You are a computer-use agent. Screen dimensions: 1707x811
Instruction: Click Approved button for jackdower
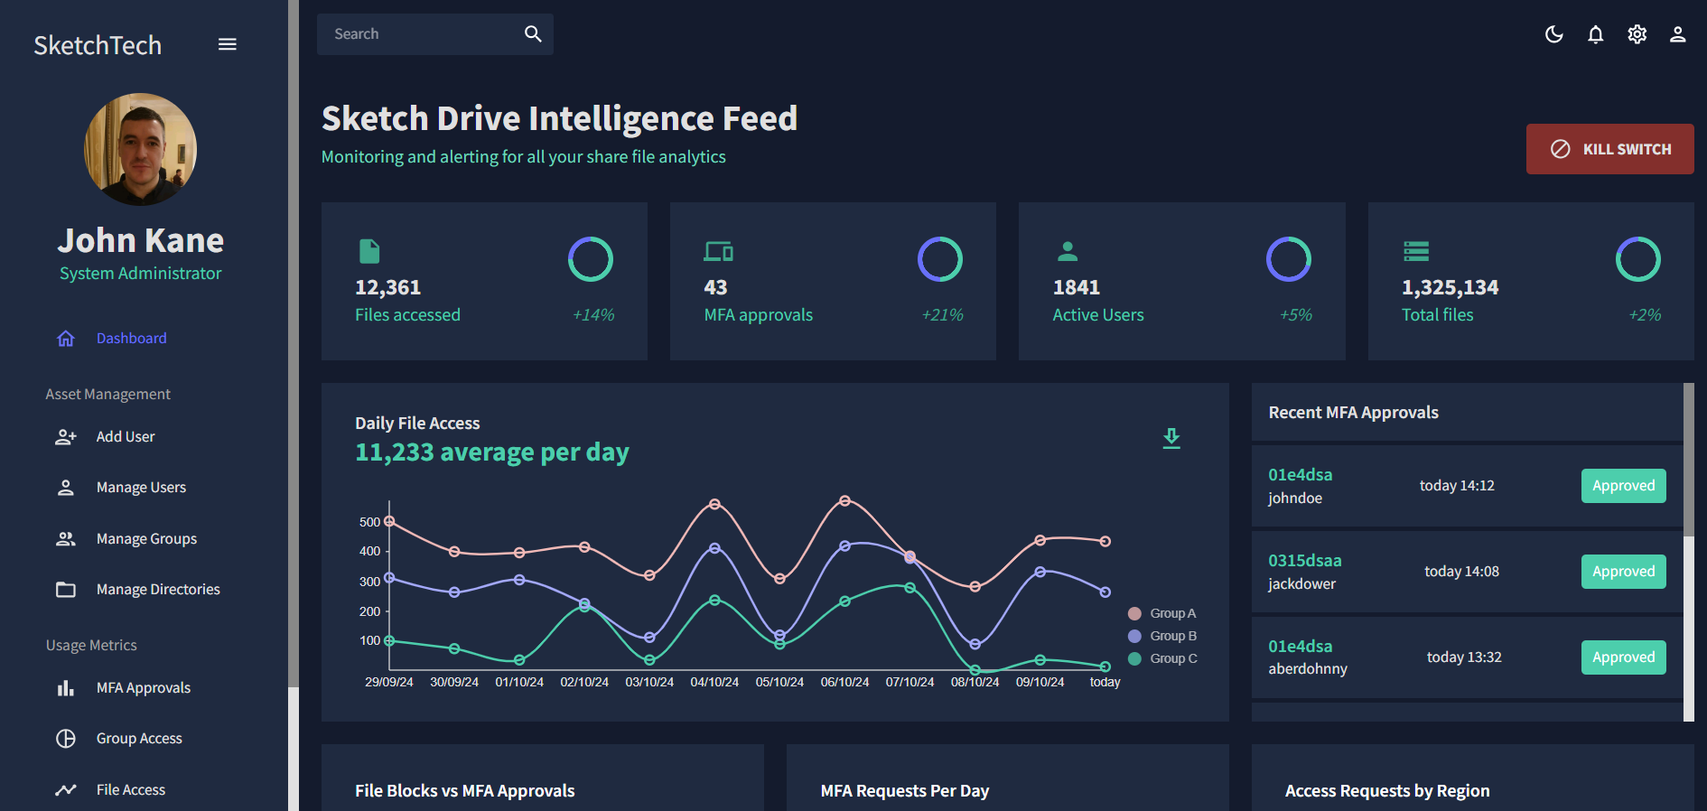click(x=1624, y=572)
